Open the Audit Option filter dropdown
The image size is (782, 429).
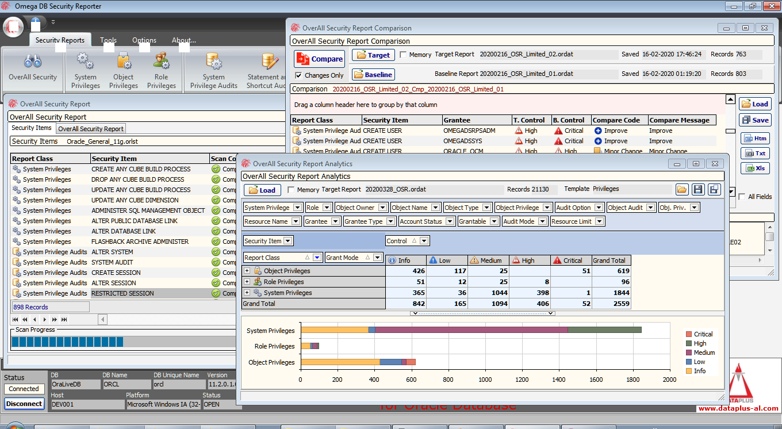pyautogui.click(x=599, y=208)
